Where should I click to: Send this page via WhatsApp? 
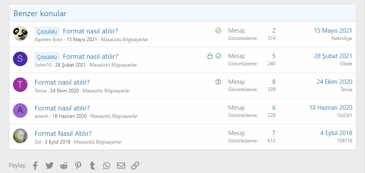click(106, 165)
